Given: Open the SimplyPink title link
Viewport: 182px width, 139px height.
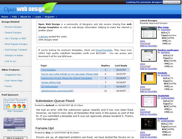Looking at the screenshot, I should (163, 96).
